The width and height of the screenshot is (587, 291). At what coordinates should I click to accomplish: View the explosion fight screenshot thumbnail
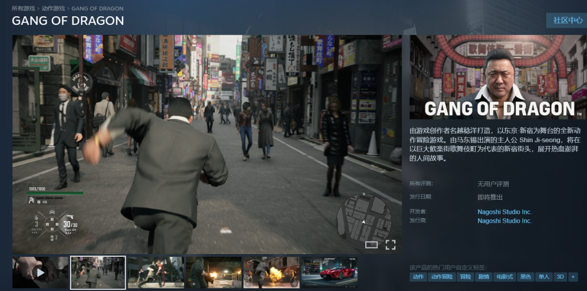pos(272,272)
